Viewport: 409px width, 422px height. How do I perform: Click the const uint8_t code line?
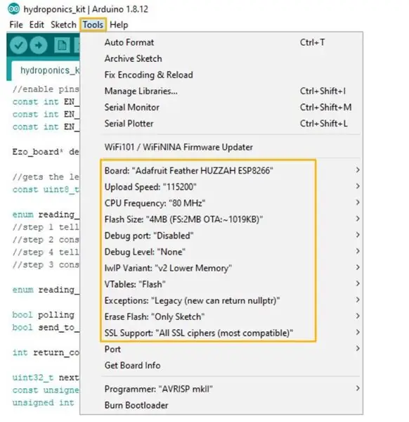click(x=46, y=189)
